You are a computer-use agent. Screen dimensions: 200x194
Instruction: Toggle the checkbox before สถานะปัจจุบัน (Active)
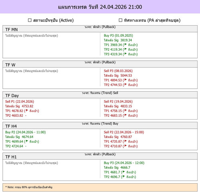click(x=30, y=20)
